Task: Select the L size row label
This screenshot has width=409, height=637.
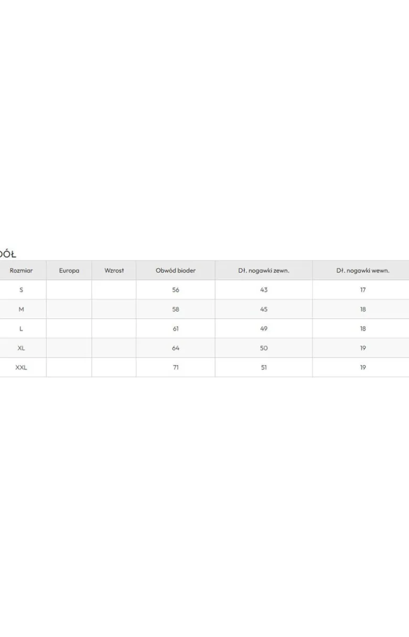Action: point(21,329)
